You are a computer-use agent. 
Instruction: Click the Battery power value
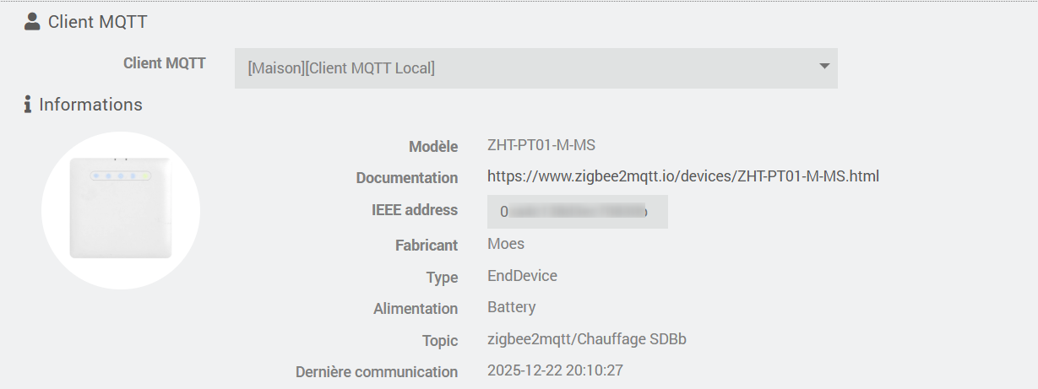(511, 307)
